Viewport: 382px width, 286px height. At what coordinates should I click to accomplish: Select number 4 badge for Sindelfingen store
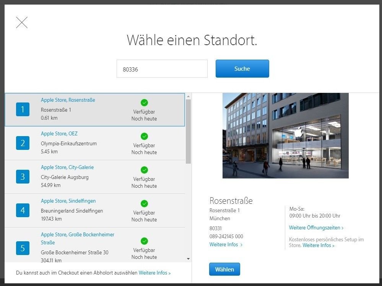pos(23,210)
